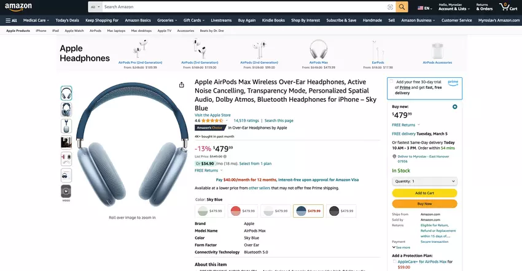This screenshot has height=271, width=522.
Task: Open the visual search camera icon
Action: [x=390, y=7]
